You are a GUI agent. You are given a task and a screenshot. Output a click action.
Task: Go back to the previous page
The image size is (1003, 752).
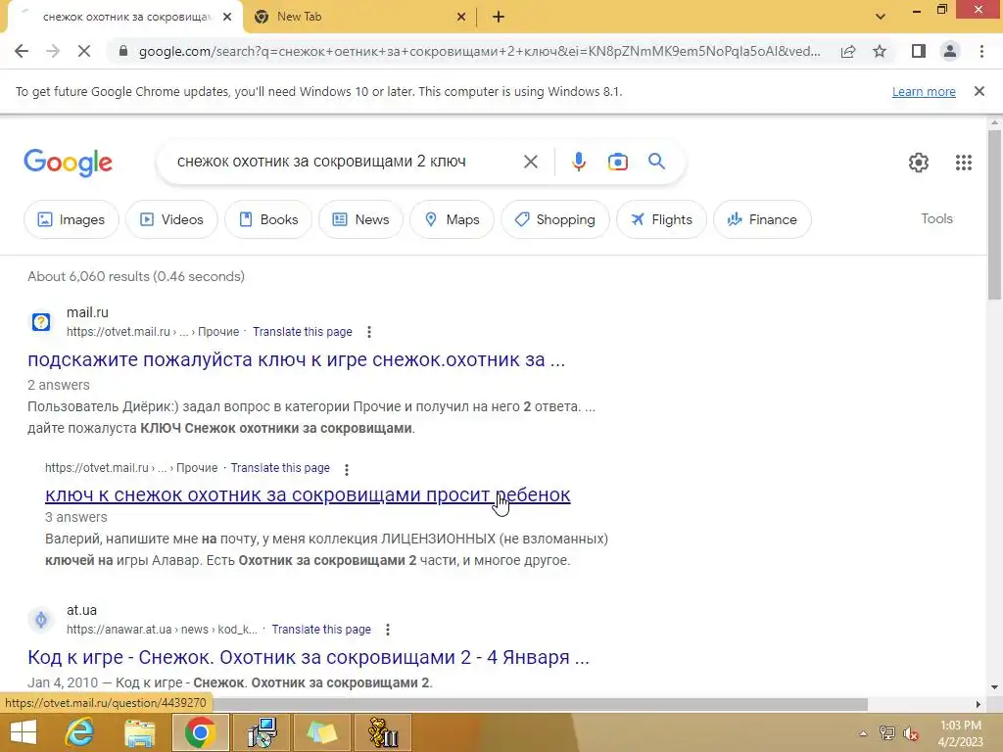(x=22, y=51)
